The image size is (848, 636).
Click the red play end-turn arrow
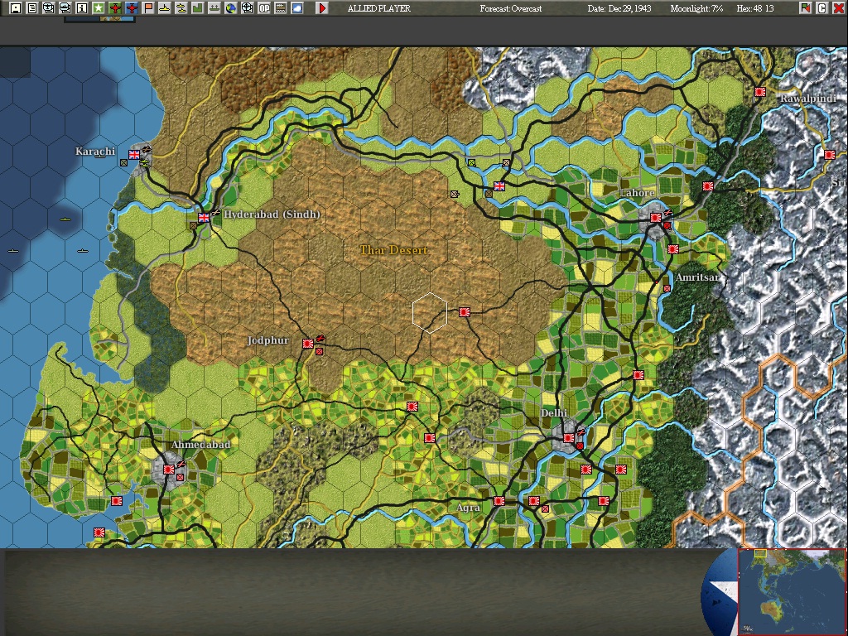(322, 8)
